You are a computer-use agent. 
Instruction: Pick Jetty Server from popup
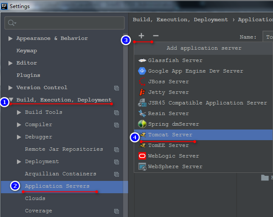[x=203, y=92]
